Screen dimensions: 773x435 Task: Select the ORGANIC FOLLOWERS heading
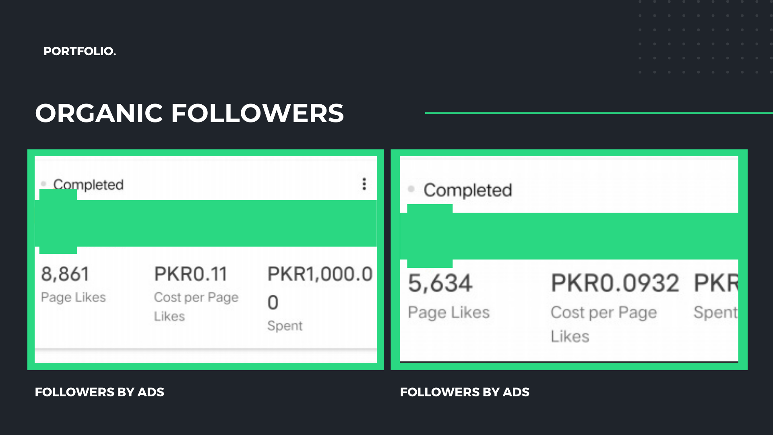(189, 113)
